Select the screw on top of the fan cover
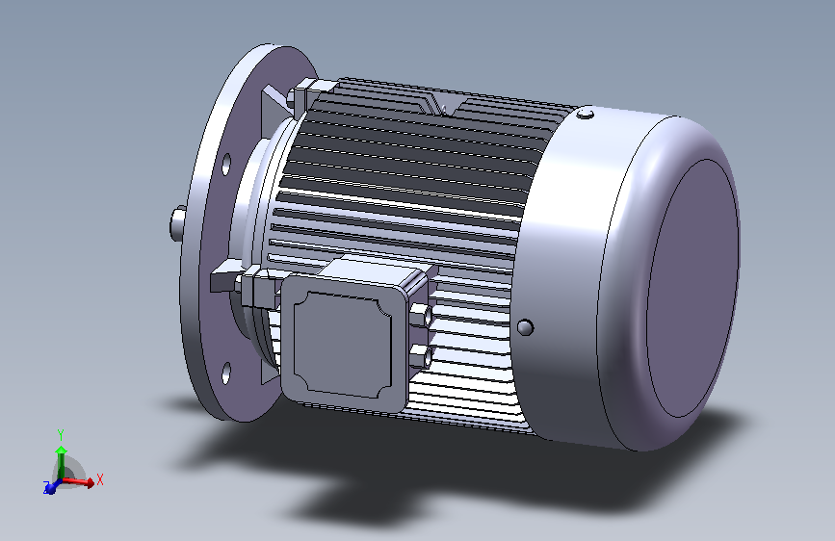835x541 pixels. [x=586, y=113]
